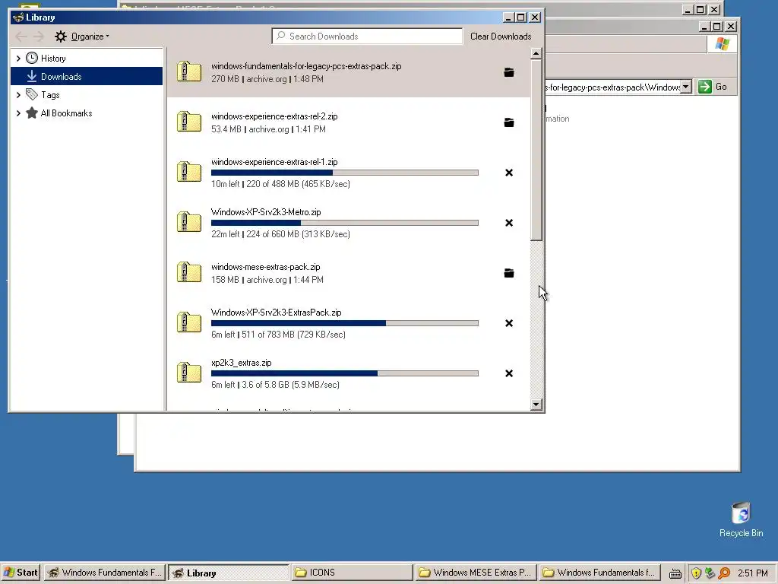Viewport: 778px width, 584px height.
Task: Focus the Search Downloads field
Action: (x=367, y=36)
